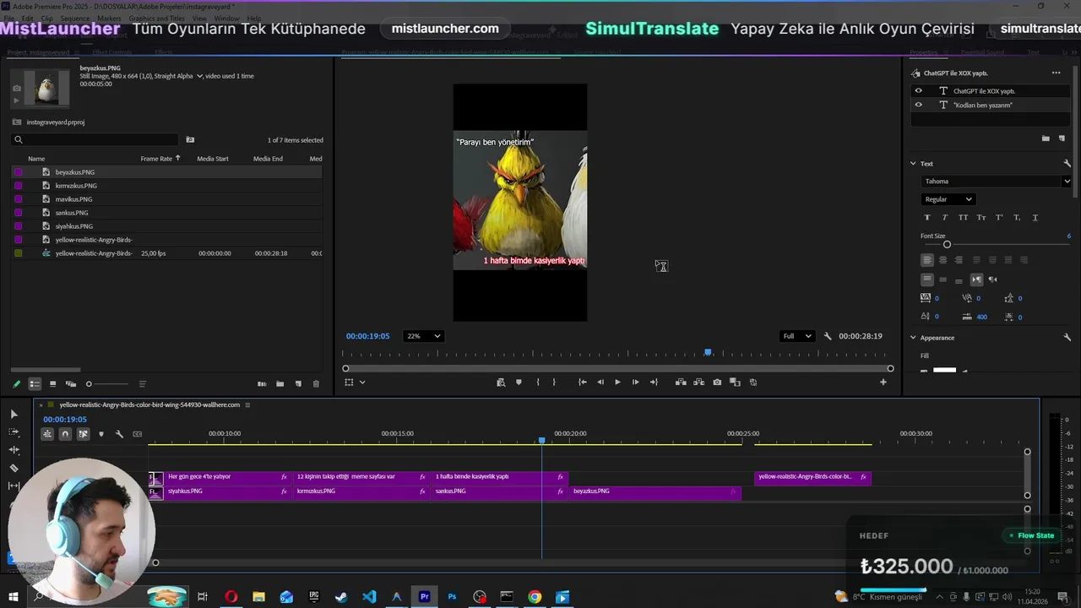Image resolution: width=1081 pixels, height=608 pixels.
Task: Open the Full playback resolution dropdown
Action: (x=796, y=336)
